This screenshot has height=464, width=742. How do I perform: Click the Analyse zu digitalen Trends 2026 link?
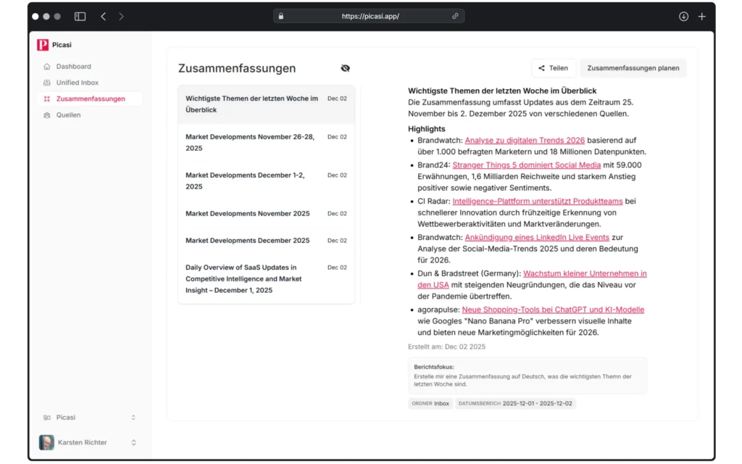pyautogui.click(x=525, y=140)
